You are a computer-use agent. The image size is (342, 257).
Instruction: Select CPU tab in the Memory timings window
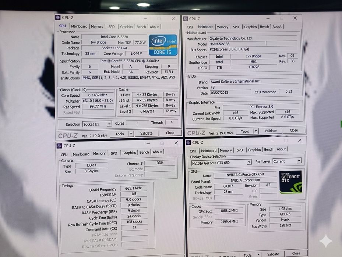coord(64,155)
